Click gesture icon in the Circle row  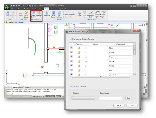click(79, 66)
